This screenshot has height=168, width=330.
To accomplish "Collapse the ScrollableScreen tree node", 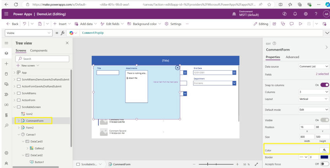I will click(x=14, y=107).
